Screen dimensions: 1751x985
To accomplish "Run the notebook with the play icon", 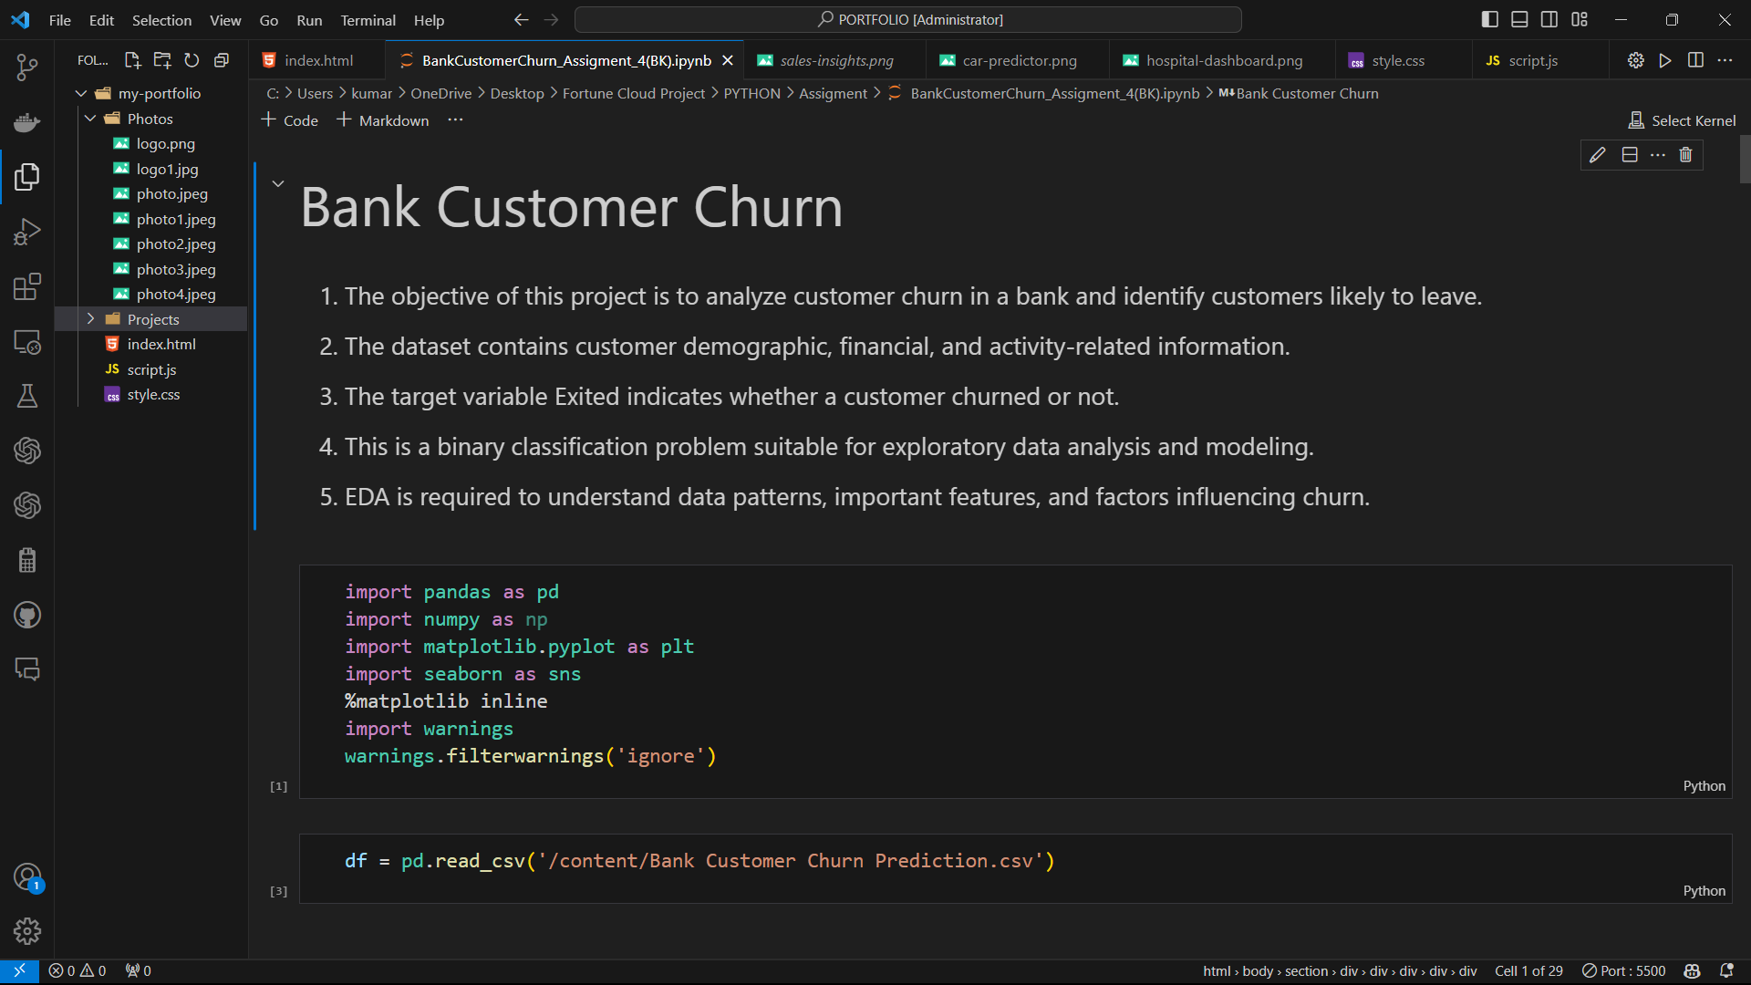I will pyautogui.click(x=1665, y=60).
